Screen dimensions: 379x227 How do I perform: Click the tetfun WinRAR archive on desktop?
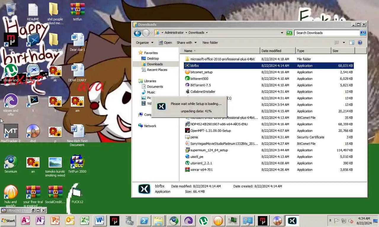coord(77,9)
